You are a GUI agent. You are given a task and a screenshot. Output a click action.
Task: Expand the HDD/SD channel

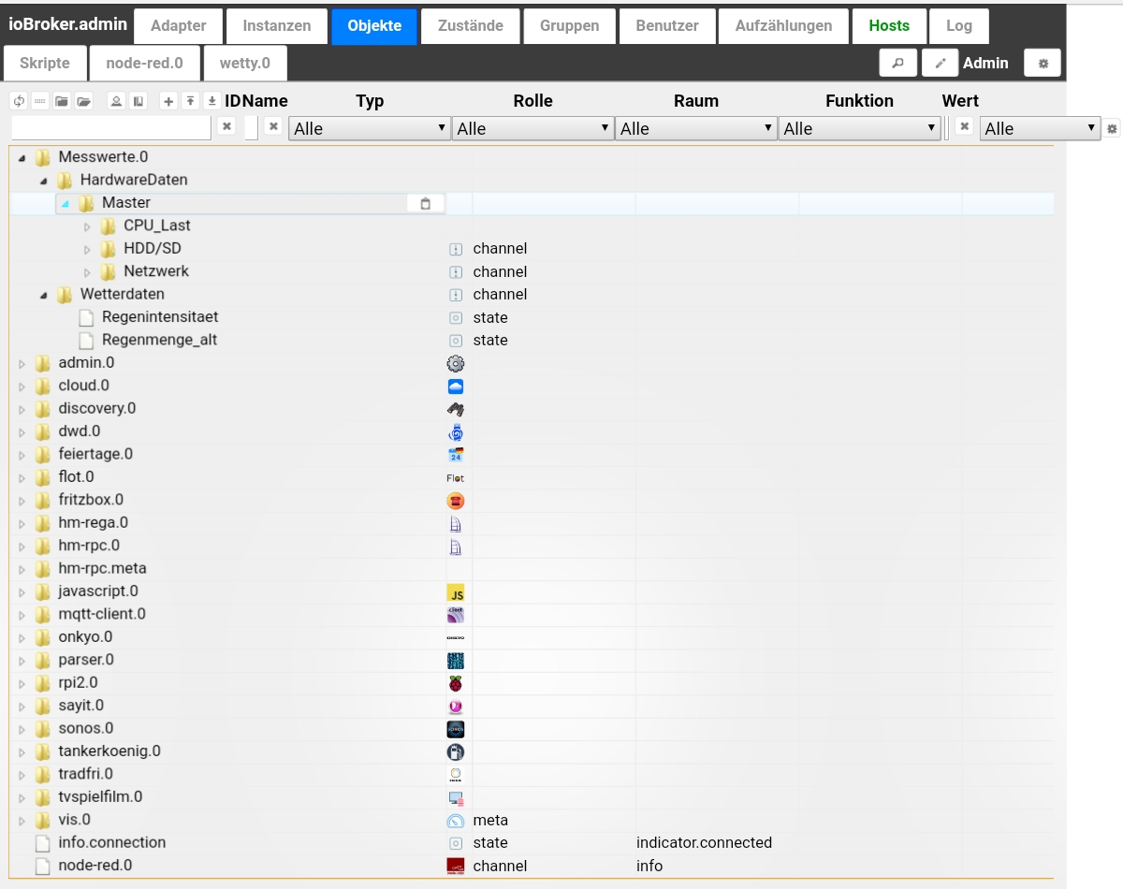[87, 249]
